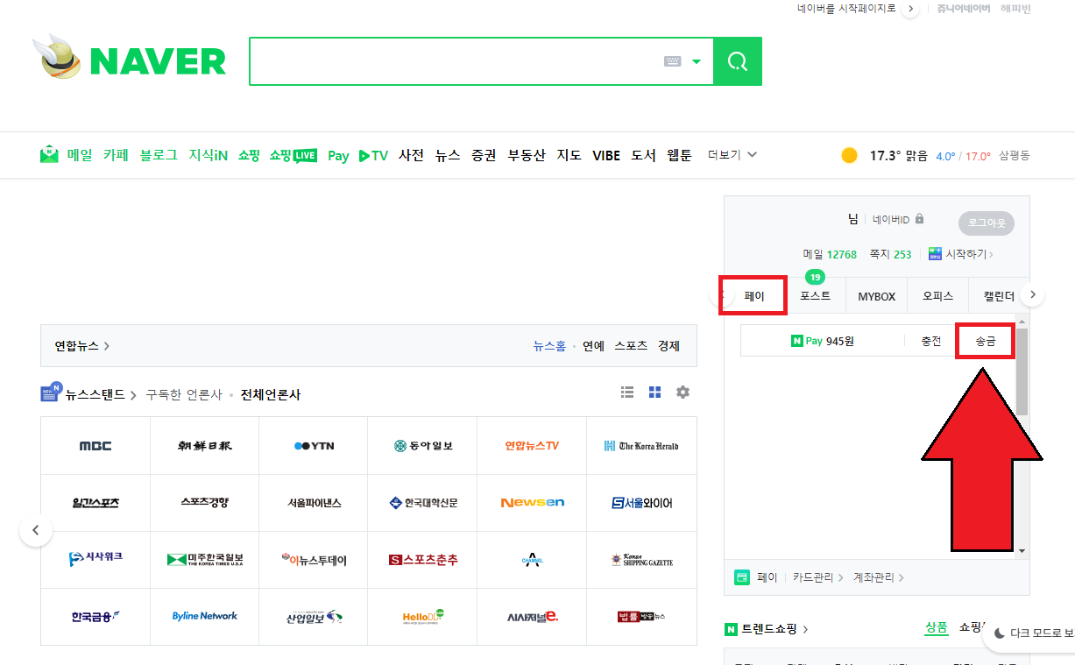Open 지도 in the navigation bar
1075x665 pixels.
point(569,155)
